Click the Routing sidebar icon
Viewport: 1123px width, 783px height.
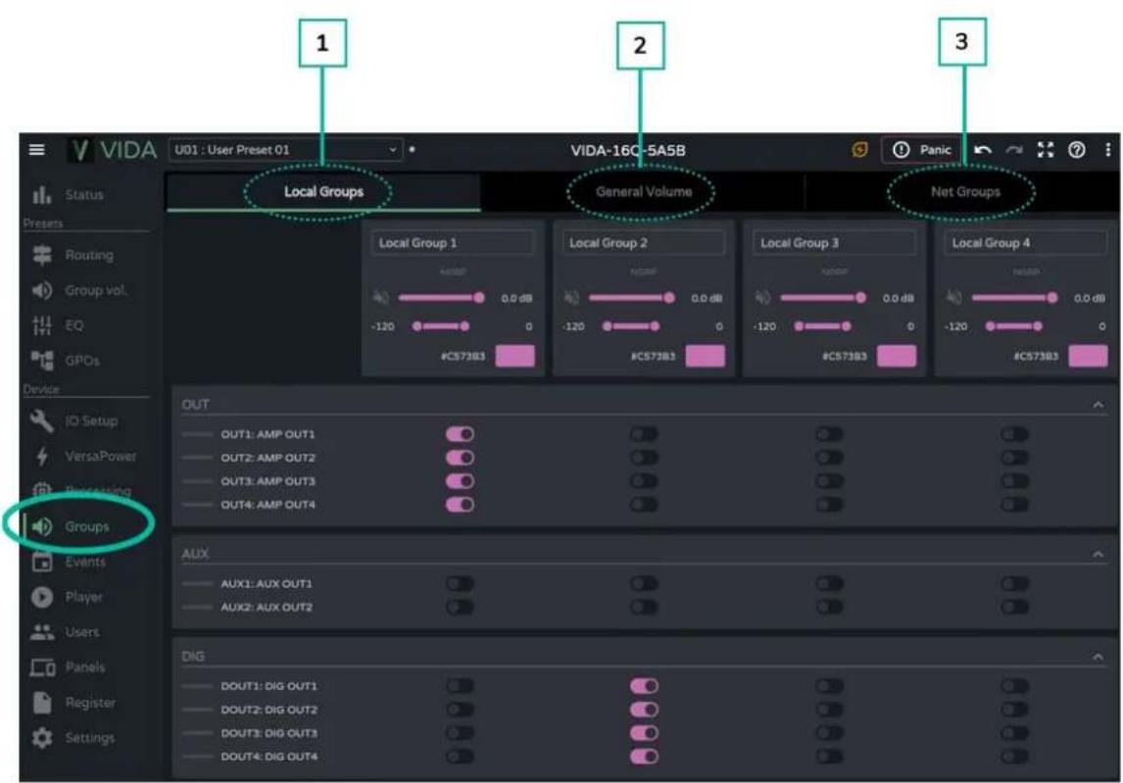[x=42, y=255]
